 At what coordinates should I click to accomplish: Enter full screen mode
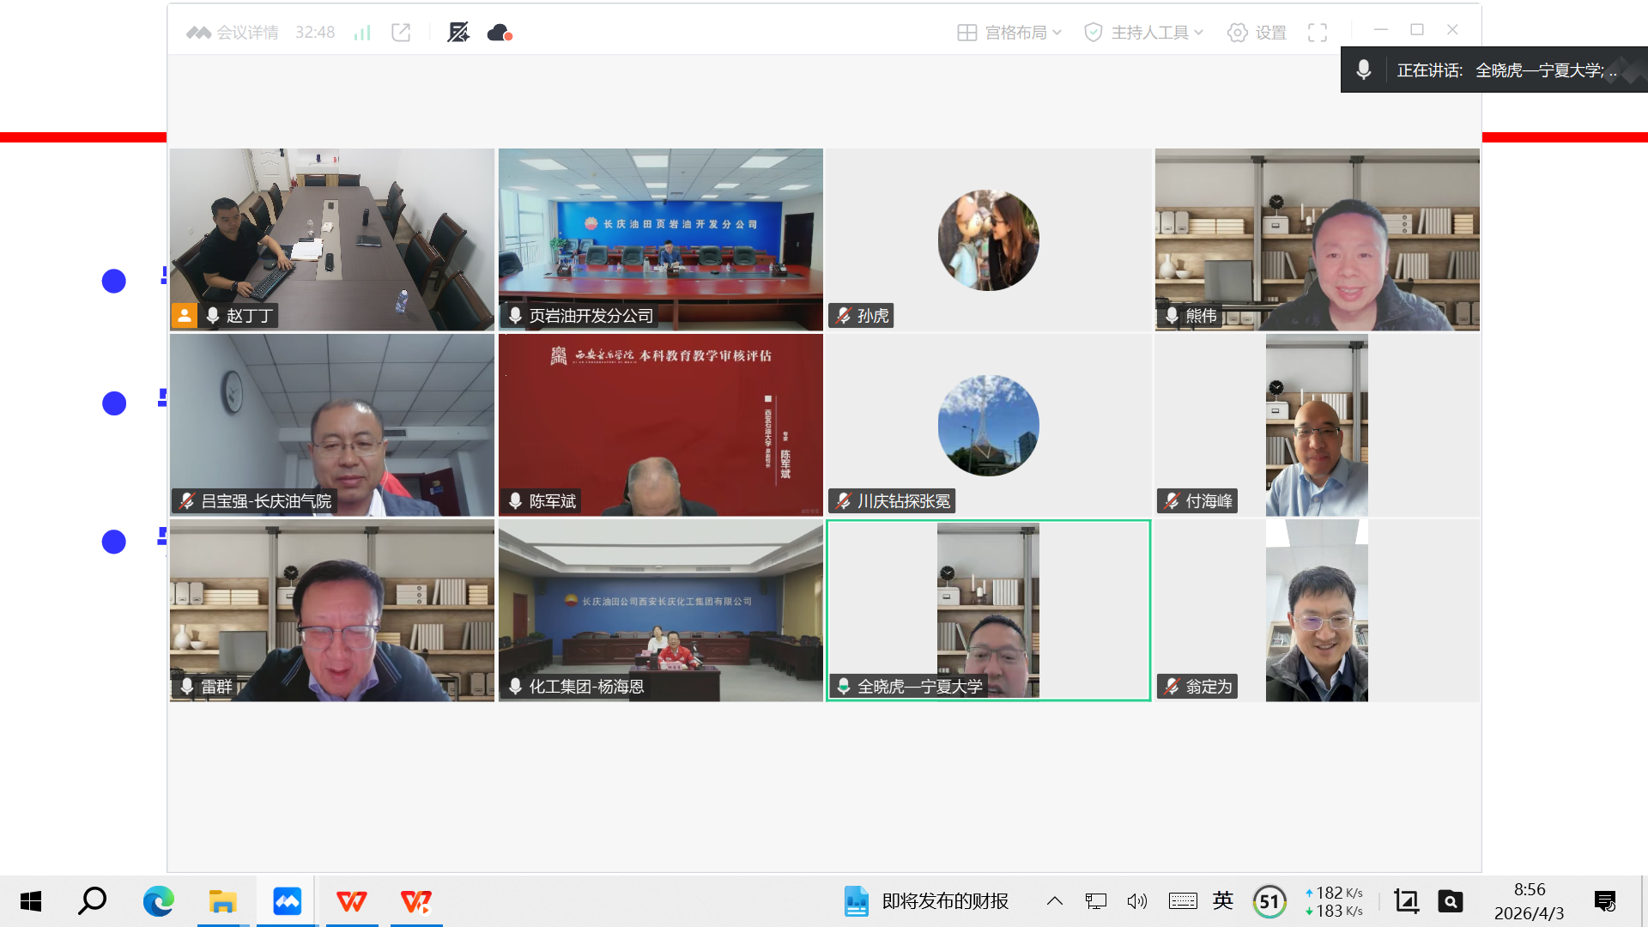[1318, 33]
